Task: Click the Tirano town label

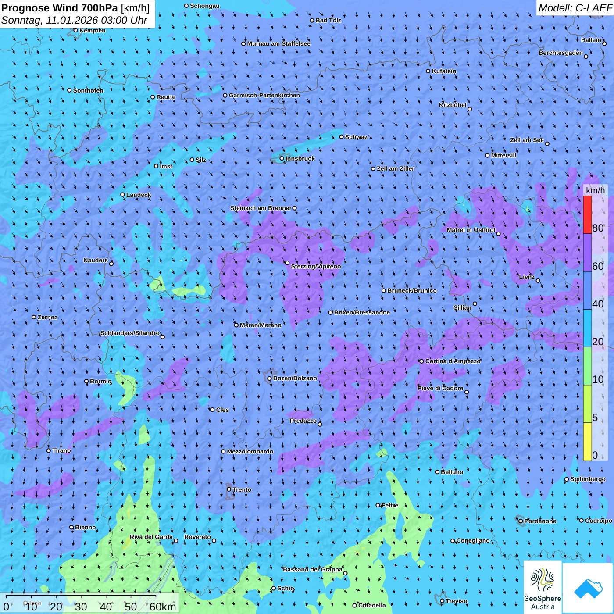Action: coord(61,450)
